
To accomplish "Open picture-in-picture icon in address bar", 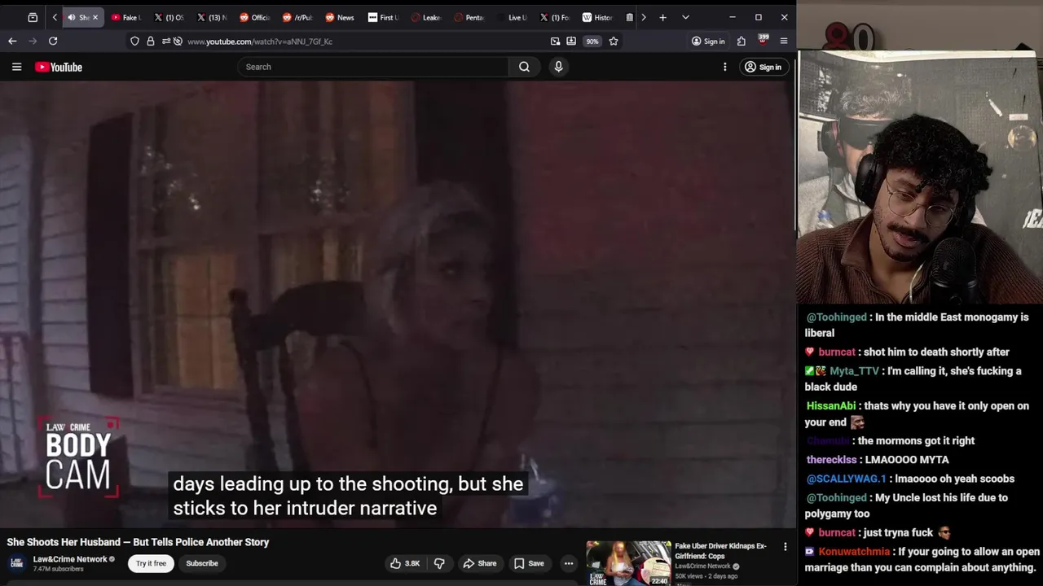I will coord(555,41).
